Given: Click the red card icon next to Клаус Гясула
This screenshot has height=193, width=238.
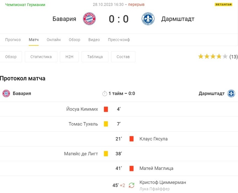Looking at the screenshot, I should (132, 139).
